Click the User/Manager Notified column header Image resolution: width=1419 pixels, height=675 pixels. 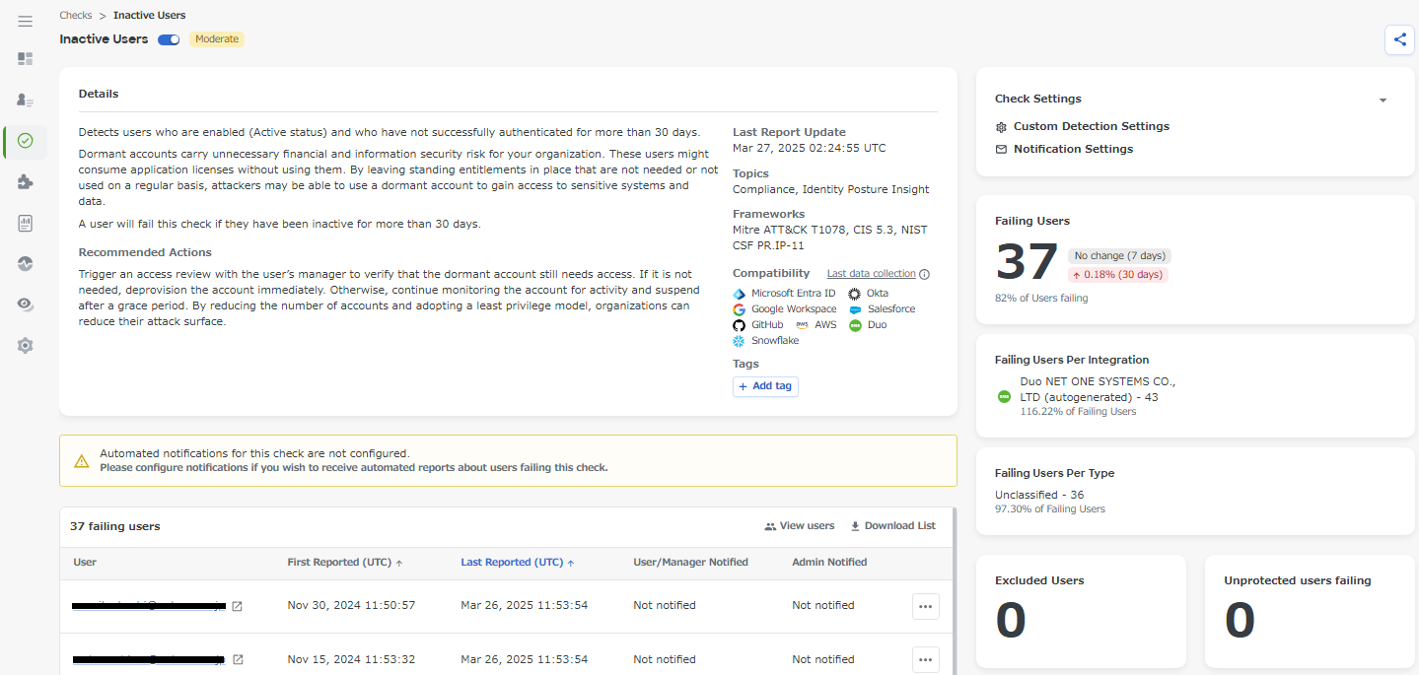[x=690, y=563]
